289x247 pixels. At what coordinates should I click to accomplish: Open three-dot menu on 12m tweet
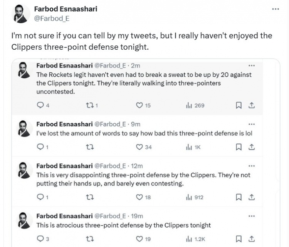point(252,166)
